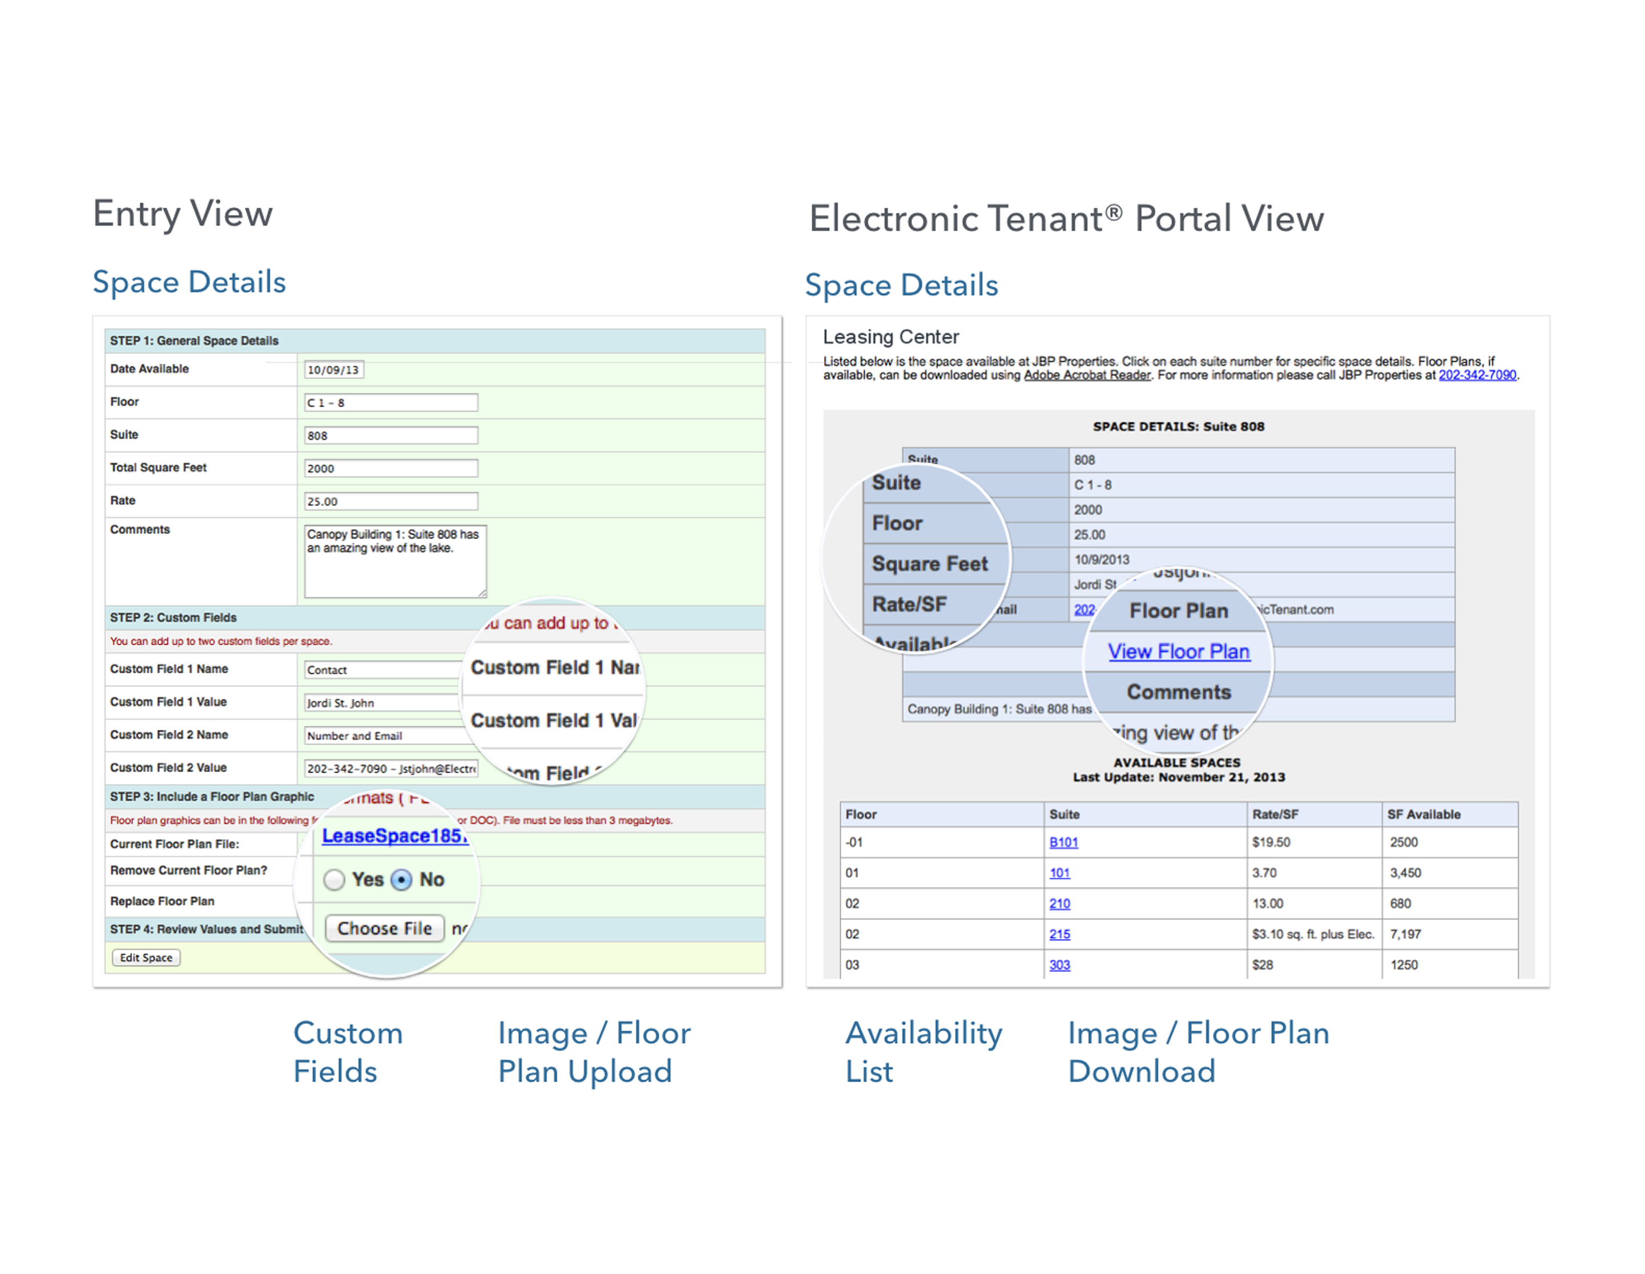Click the Date Available input field
1645x1274 pixels.
[334, 370]
